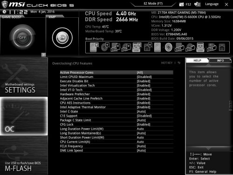The width and height of the screenshot is (233, 175).
Task: Select the UEFI network boot device icon
Action: point(148,47)
